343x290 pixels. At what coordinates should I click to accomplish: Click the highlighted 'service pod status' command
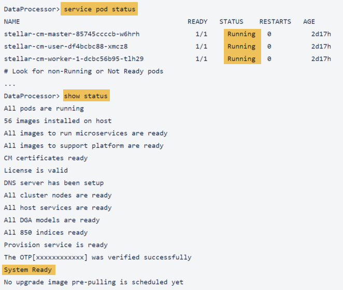click(98, 9)
